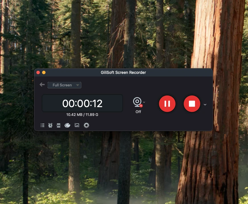This screenshot has height=204, width=248.
Task: Expand chevron beside the stop button
Action: (205, 105)
